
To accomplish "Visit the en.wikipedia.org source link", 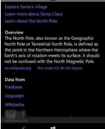I will pyautogui.click(x=18, y=68).
